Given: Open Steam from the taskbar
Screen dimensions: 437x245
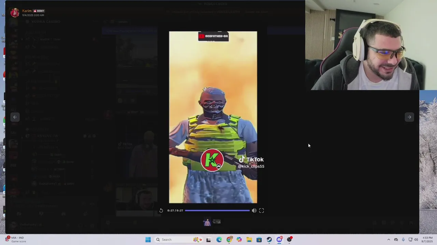Looking at the screenshot, I should 269,240.
